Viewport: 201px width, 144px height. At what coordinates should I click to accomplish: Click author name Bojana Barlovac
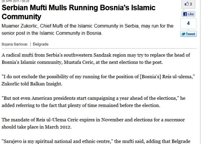15,44
